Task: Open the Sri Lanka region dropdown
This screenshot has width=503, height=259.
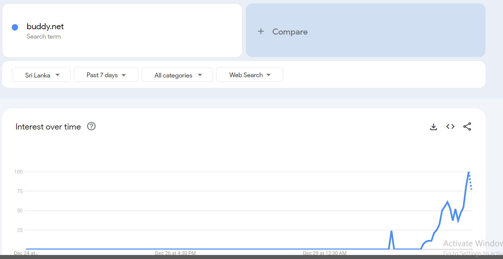Action: (41, 75)
